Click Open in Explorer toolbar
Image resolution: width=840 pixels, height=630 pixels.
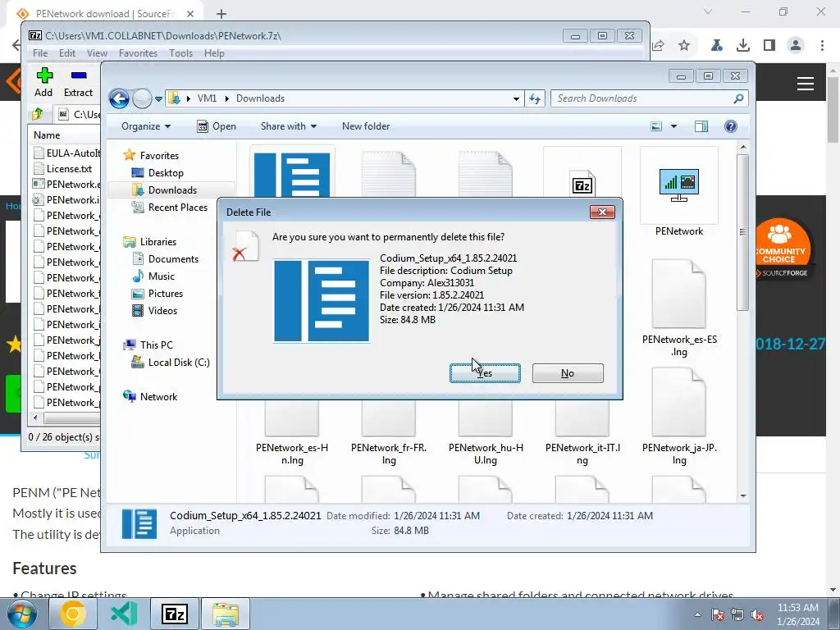coord(217,126)
